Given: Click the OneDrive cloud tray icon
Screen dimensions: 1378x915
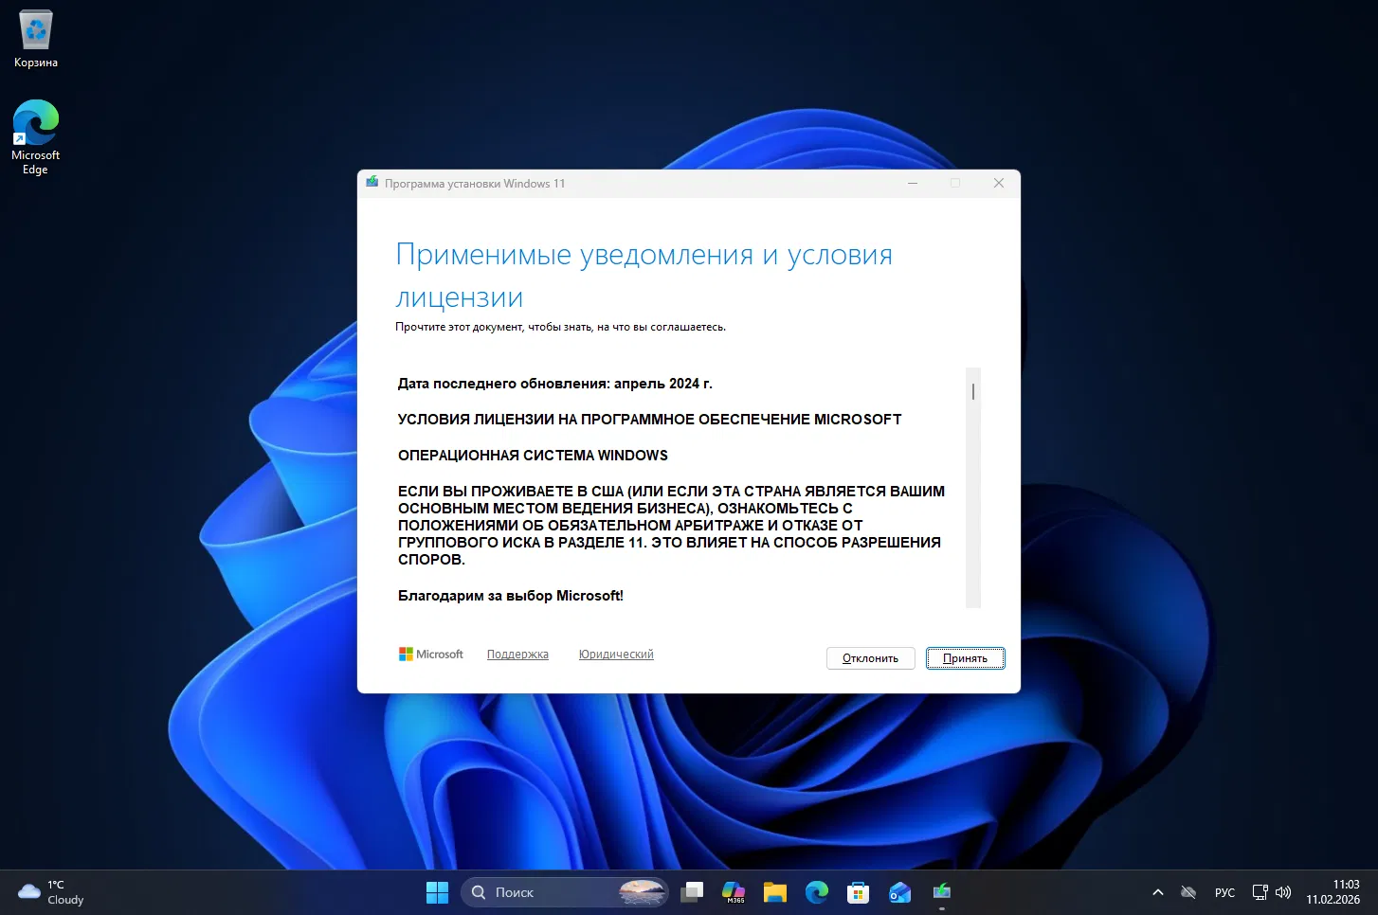Looking at the screenshot, I should pos(1188,892).
